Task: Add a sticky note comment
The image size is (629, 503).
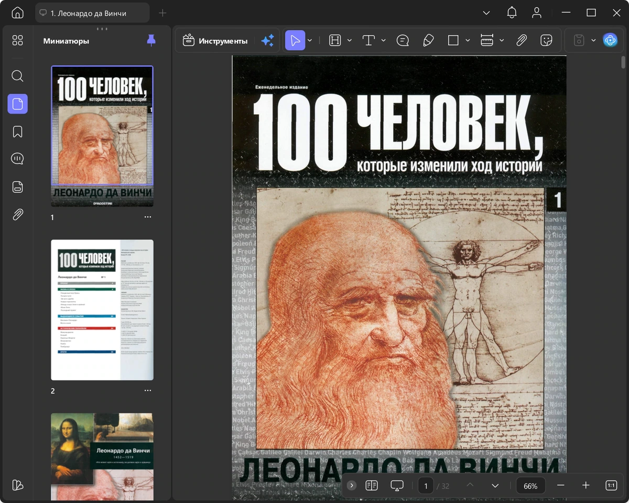Action: 403,40
